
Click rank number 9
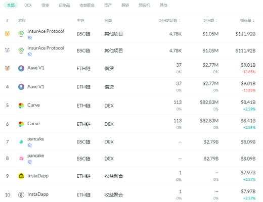click(x=7, y=176)
